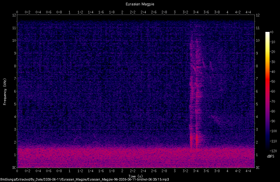
Task: Click the 2 kHz tick on the left axis
Action: point(15,142)
